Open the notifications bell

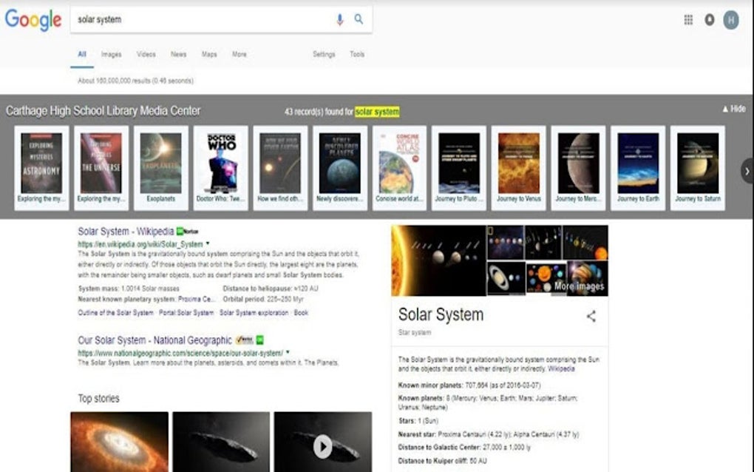pyautogui.click(x=709, y=19)
